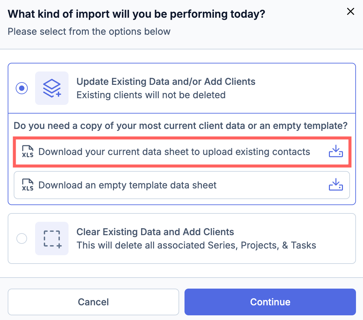Click the "Clear Existing Data and Add Clients" title
Image resolution: width=363 pixels, height=320 pixels.
point(155,232)
